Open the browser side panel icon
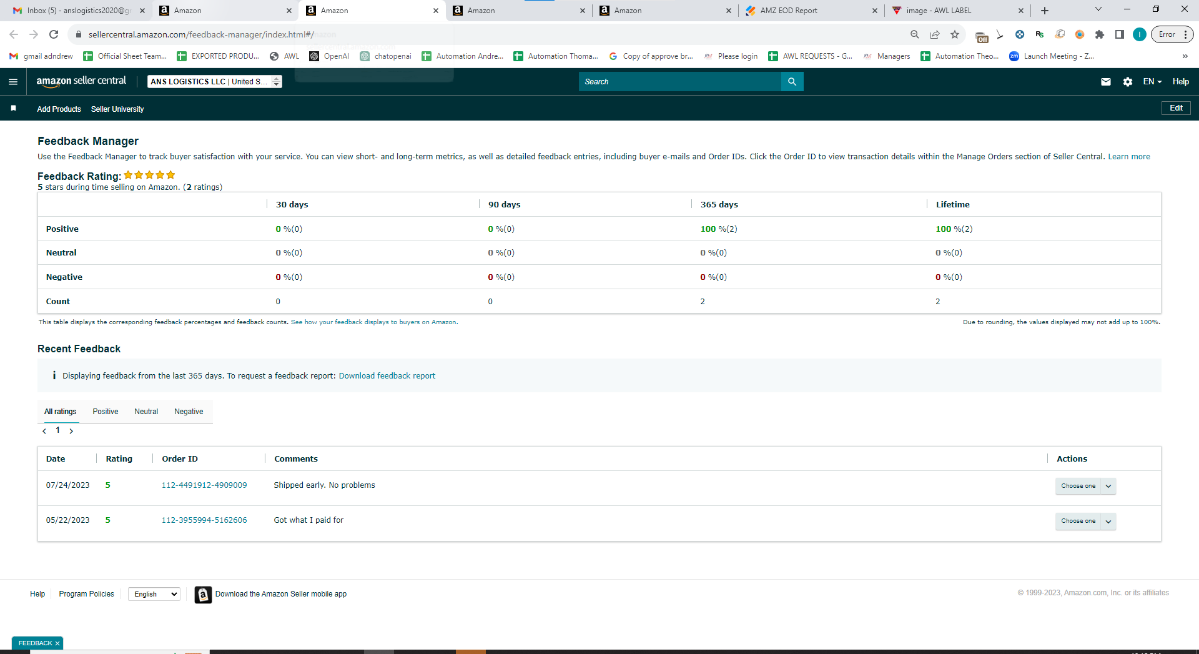Screen dimensions: 1199x654 coord(1120,34)
